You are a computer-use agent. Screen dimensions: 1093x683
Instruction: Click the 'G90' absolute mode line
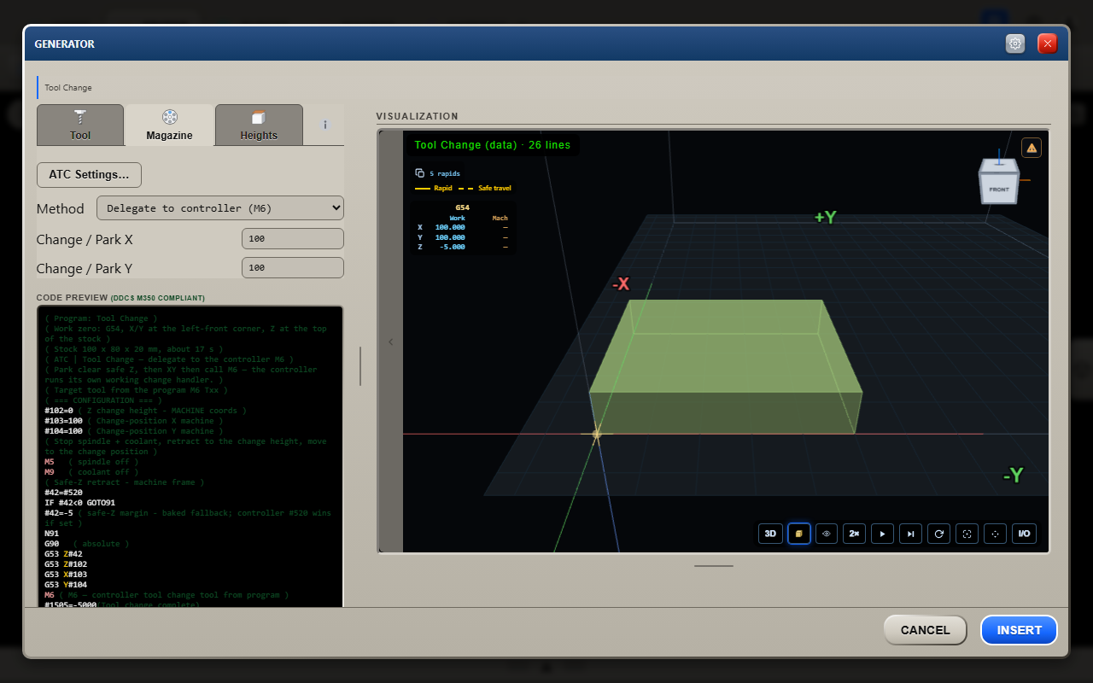click(86, 544)
